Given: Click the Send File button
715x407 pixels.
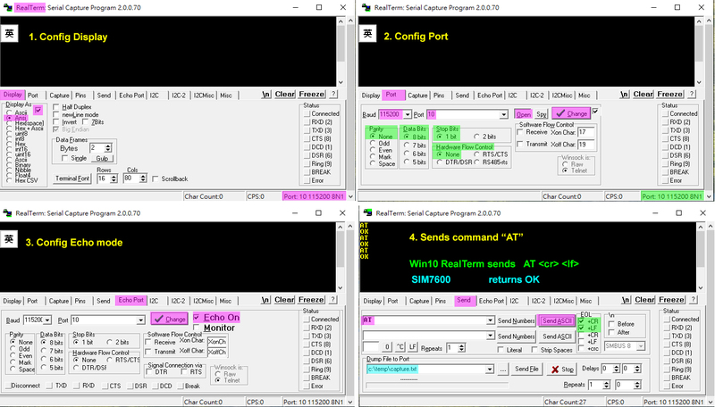Looking at the screenshot, I should pos(526,369).
